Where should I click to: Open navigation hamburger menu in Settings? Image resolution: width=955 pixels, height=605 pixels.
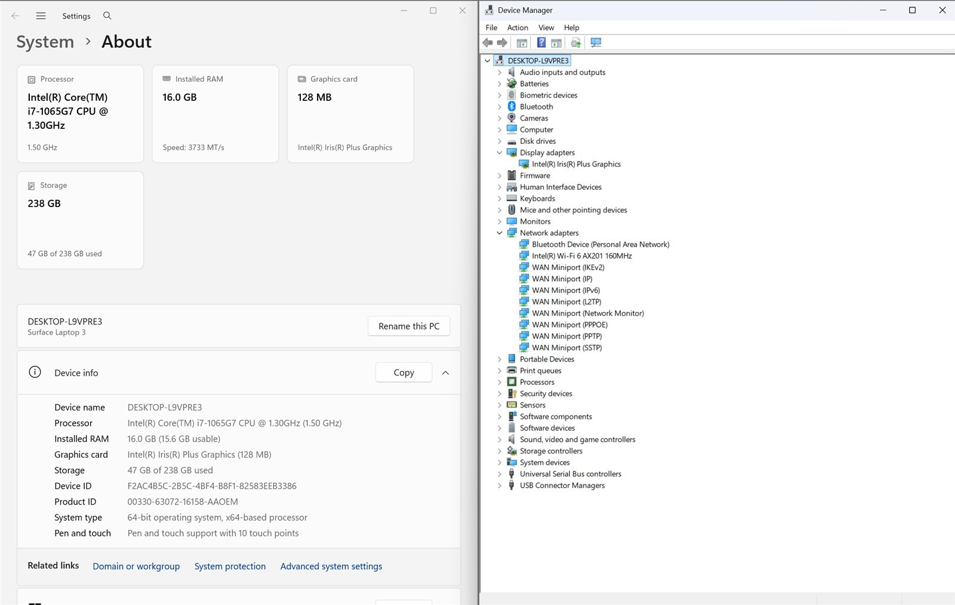click(x=41, y=16)
